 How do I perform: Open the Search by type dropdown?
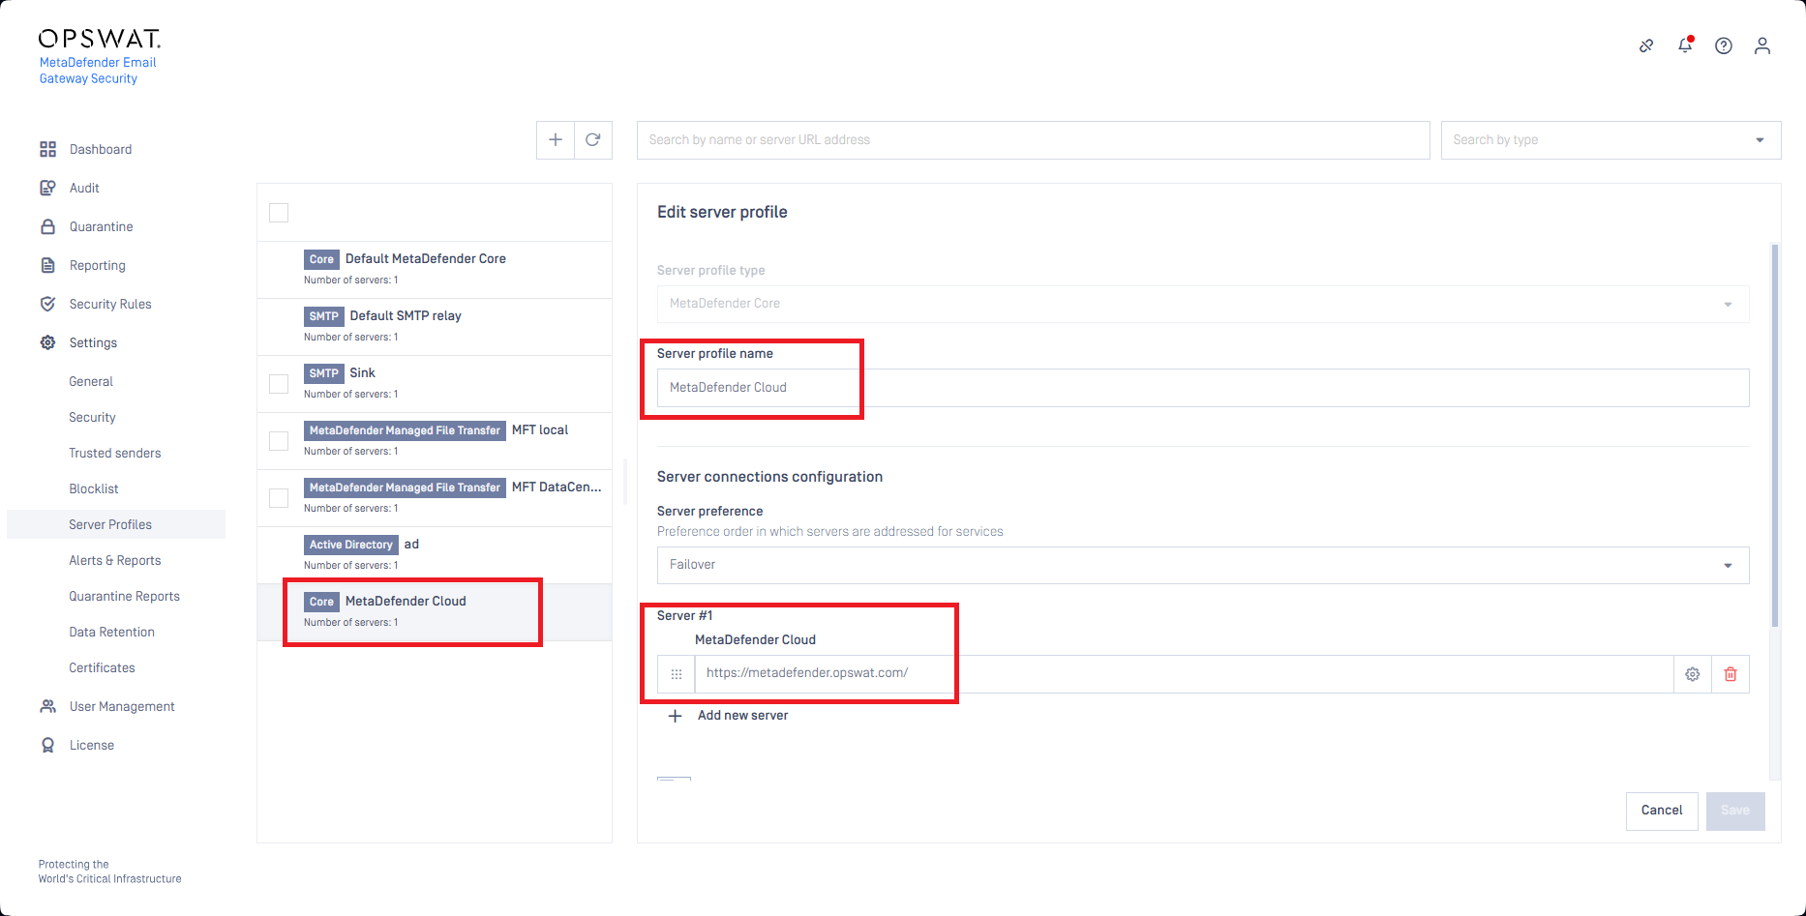point(1610,140)
